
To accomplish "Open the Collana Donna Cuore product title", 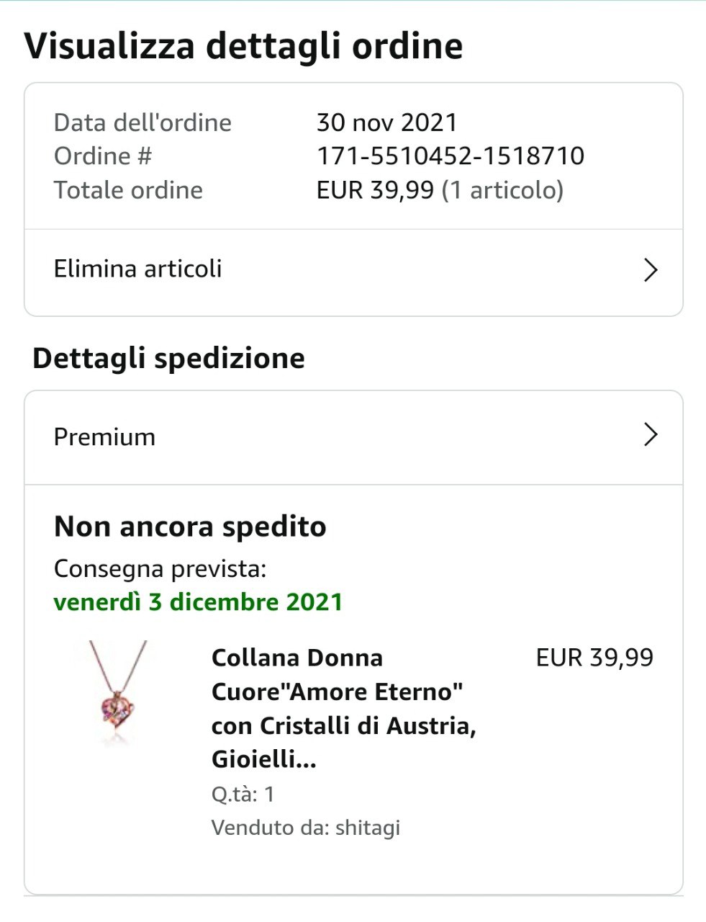I will 343,708.
